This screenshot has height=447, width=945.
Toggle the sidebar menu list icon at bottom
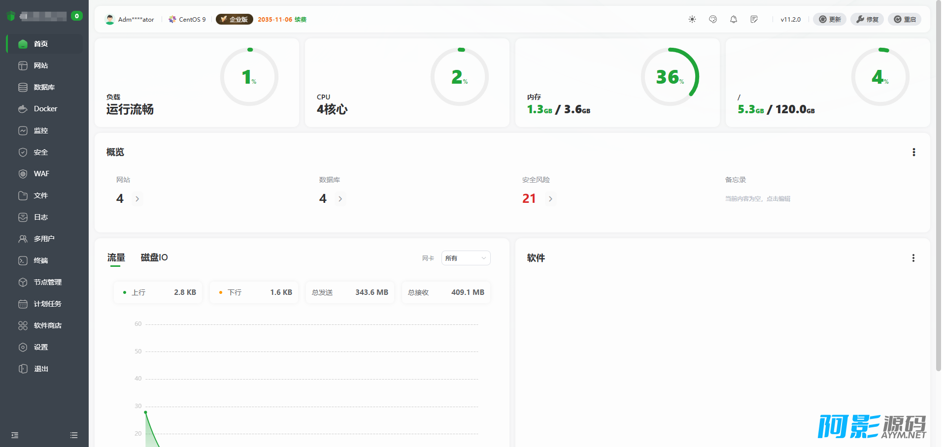pyautogui.click(x=74, y=435)
